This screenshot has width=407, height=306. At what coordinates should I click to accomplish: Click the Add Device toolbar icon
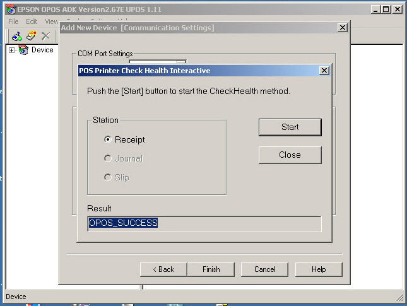pyautogui.click(x=17, y=37)
